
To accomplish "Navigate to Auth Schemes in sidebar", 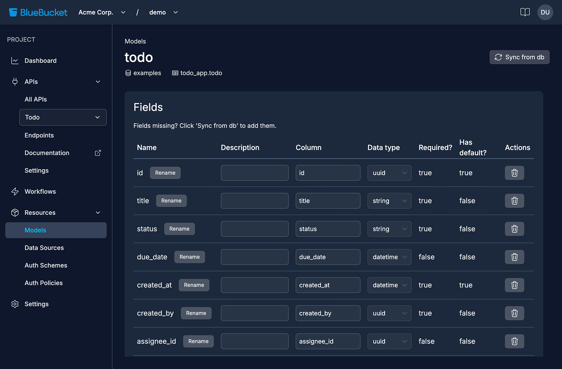I will point(46,265).
